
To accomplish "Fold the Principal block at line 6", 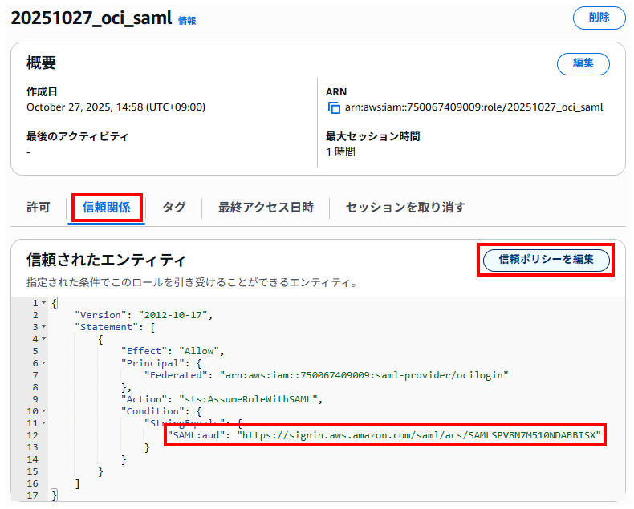I will [x=43, y=363].
